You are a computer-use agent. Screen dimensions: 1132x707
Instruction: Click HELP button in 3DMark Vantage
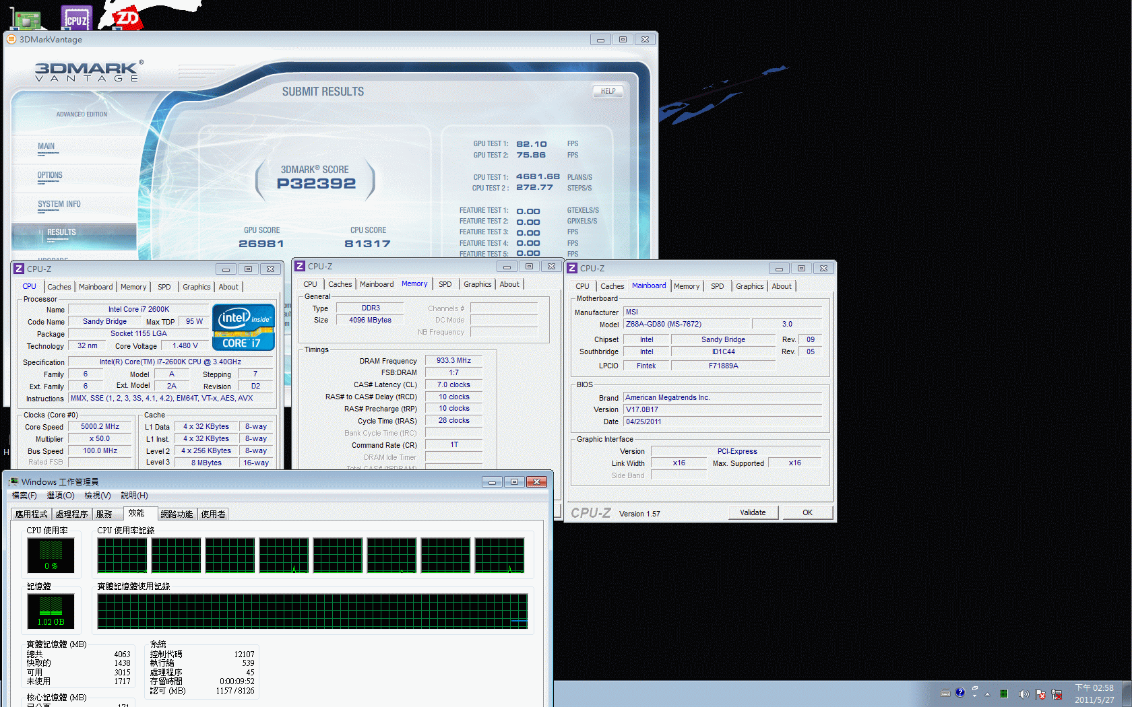click(x=608, y=92)
